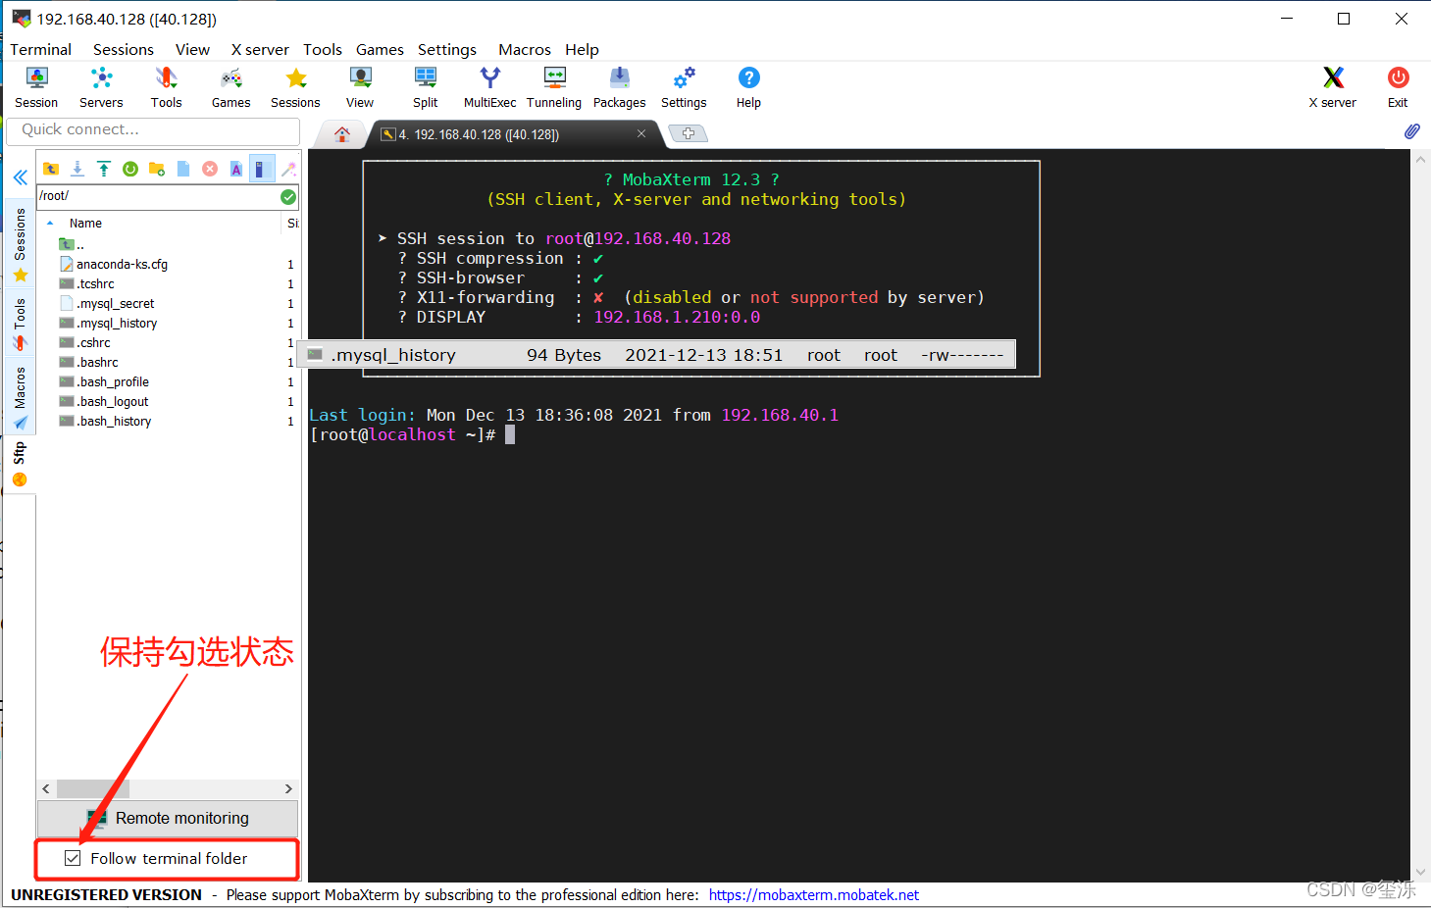Viewport: 1431px width, 908px height.
Task: Click the paperclip attach icon
Action: pyautogui.click(x=1411, y=131)
